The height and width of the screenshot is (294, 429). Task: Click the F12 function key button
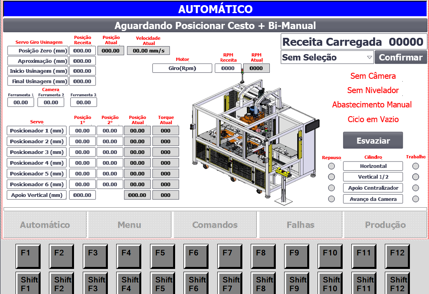tap(397, 256)
